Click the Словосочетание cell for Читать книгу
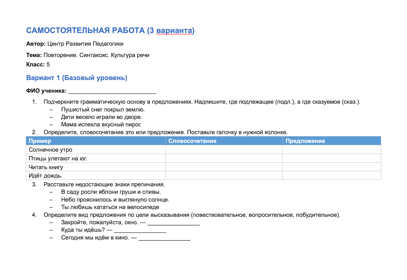Viewport: 407px width, 280px height. tap(224, 167)
